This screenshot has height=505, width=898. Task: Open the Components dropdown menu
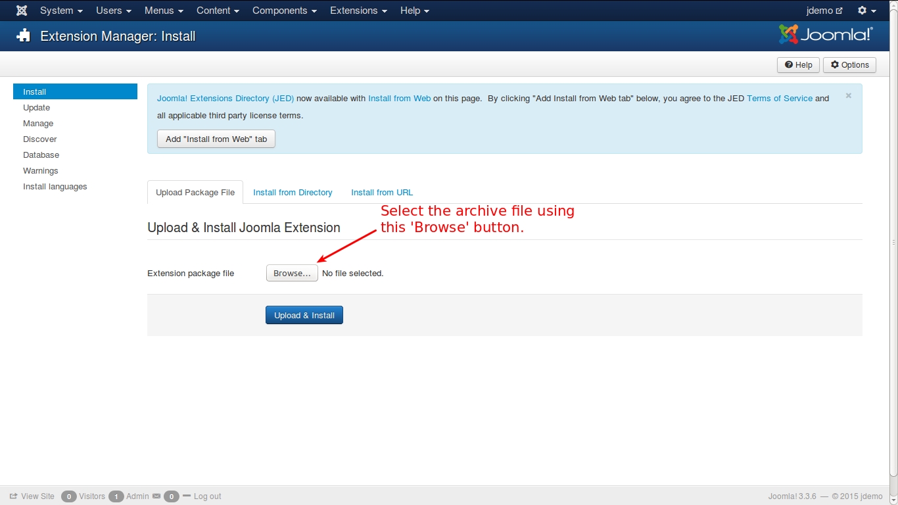[284, 11]
